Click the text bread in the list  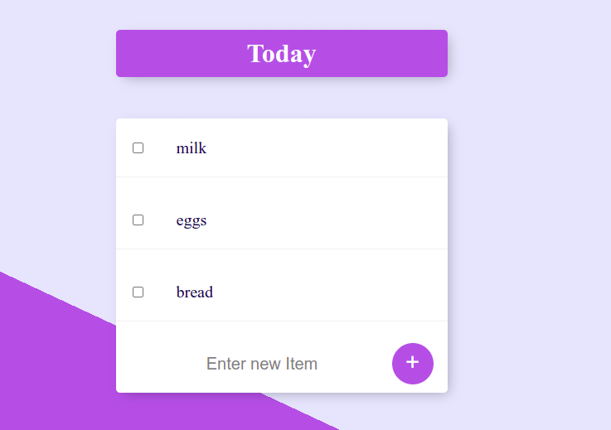point(195,292)
